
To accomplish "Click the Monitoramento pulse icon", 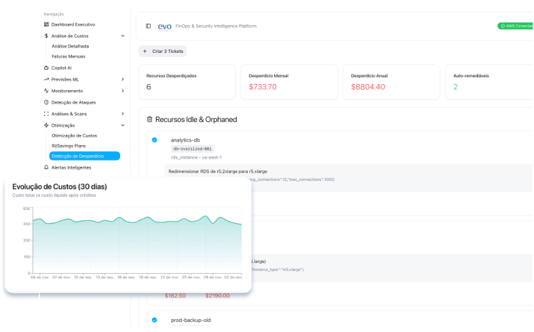I will point(46,90).
